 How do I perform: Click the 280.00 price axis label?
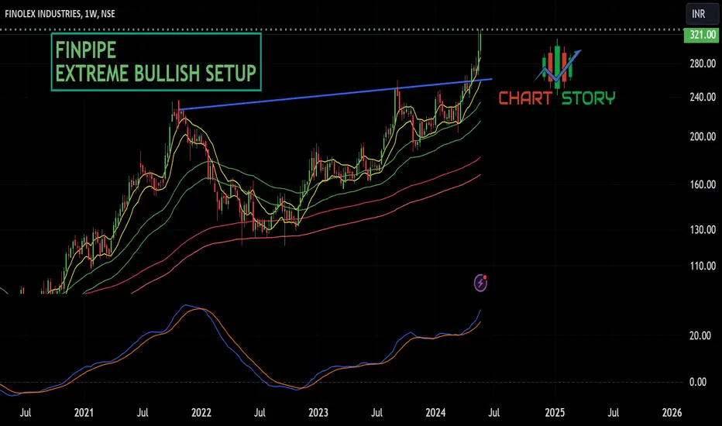click(x=703, y=64)
